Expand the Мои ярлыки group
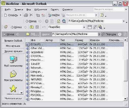This screenshot has width=129, height=108. tap(13, 46)
